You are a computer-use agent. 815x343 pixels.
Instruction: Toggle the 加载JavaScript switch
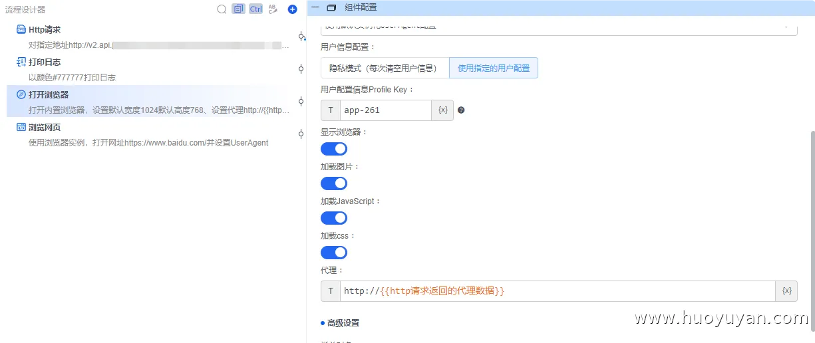pos(334,218)
